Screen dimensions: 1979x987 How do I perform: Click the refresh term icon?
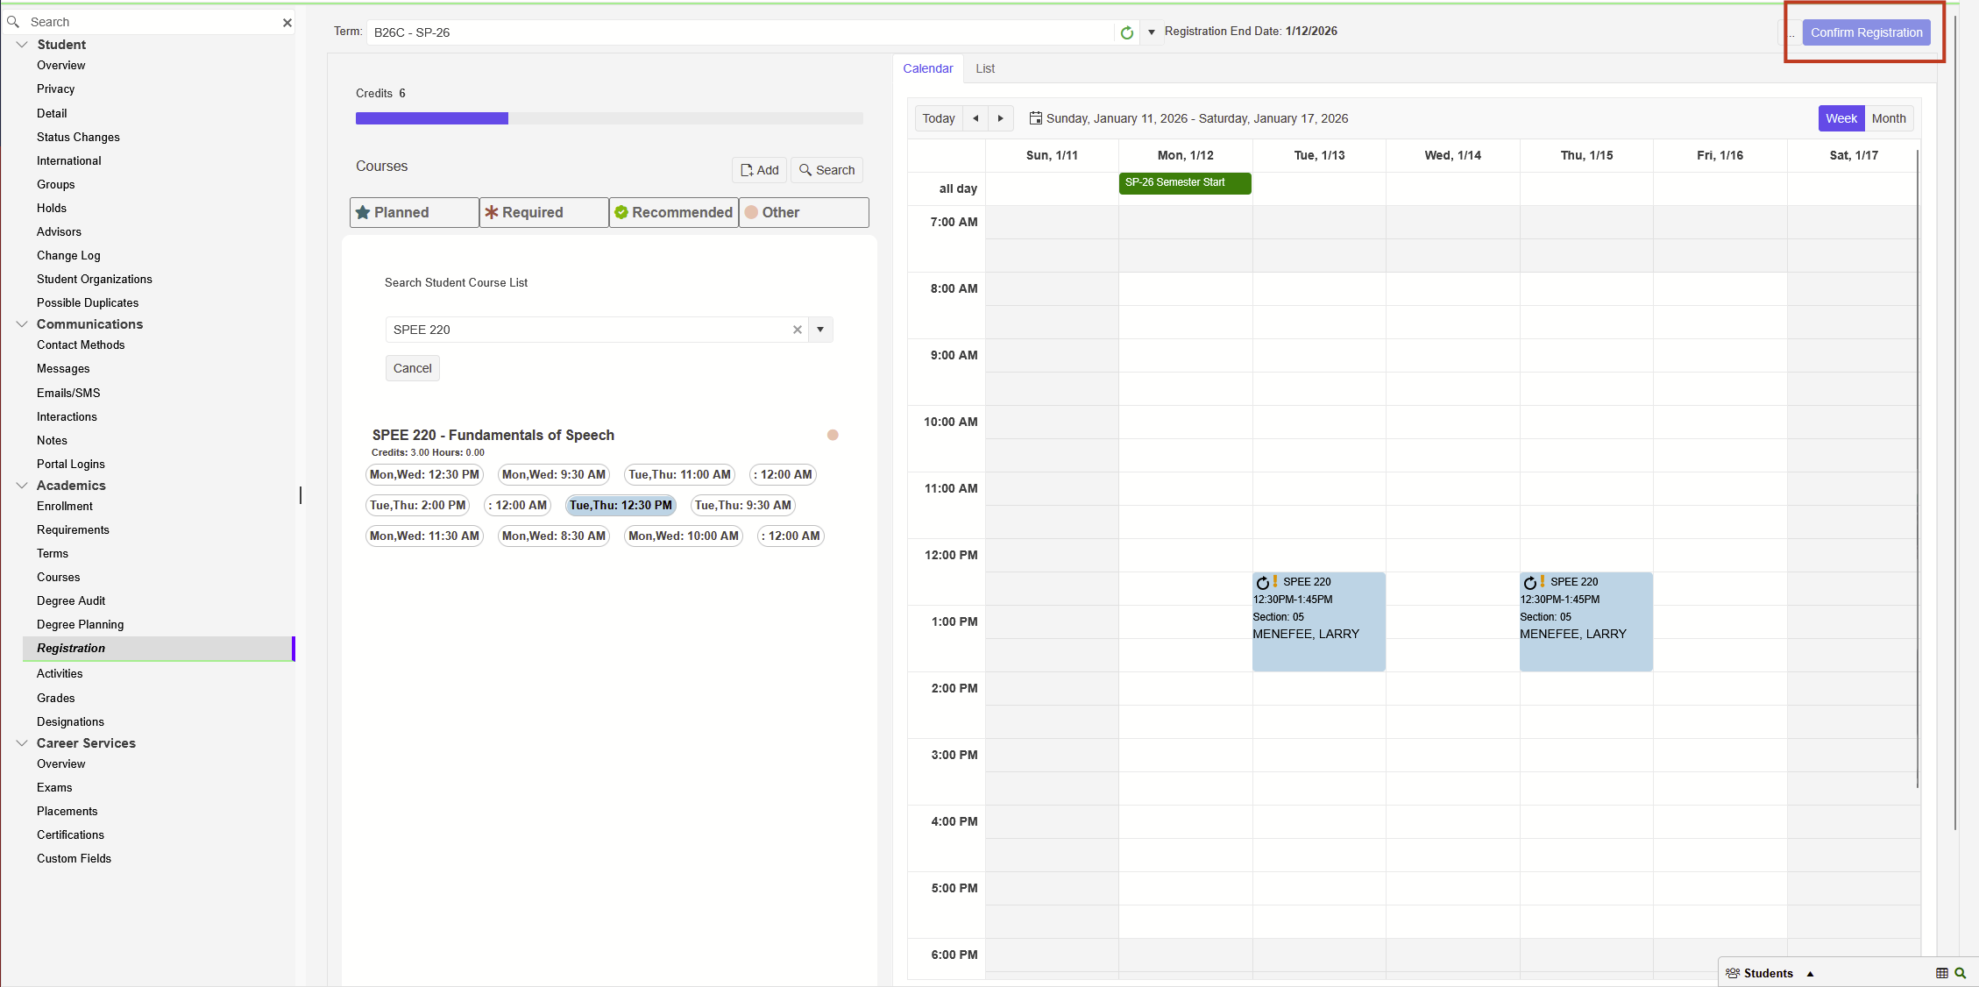pos(1127,32)
